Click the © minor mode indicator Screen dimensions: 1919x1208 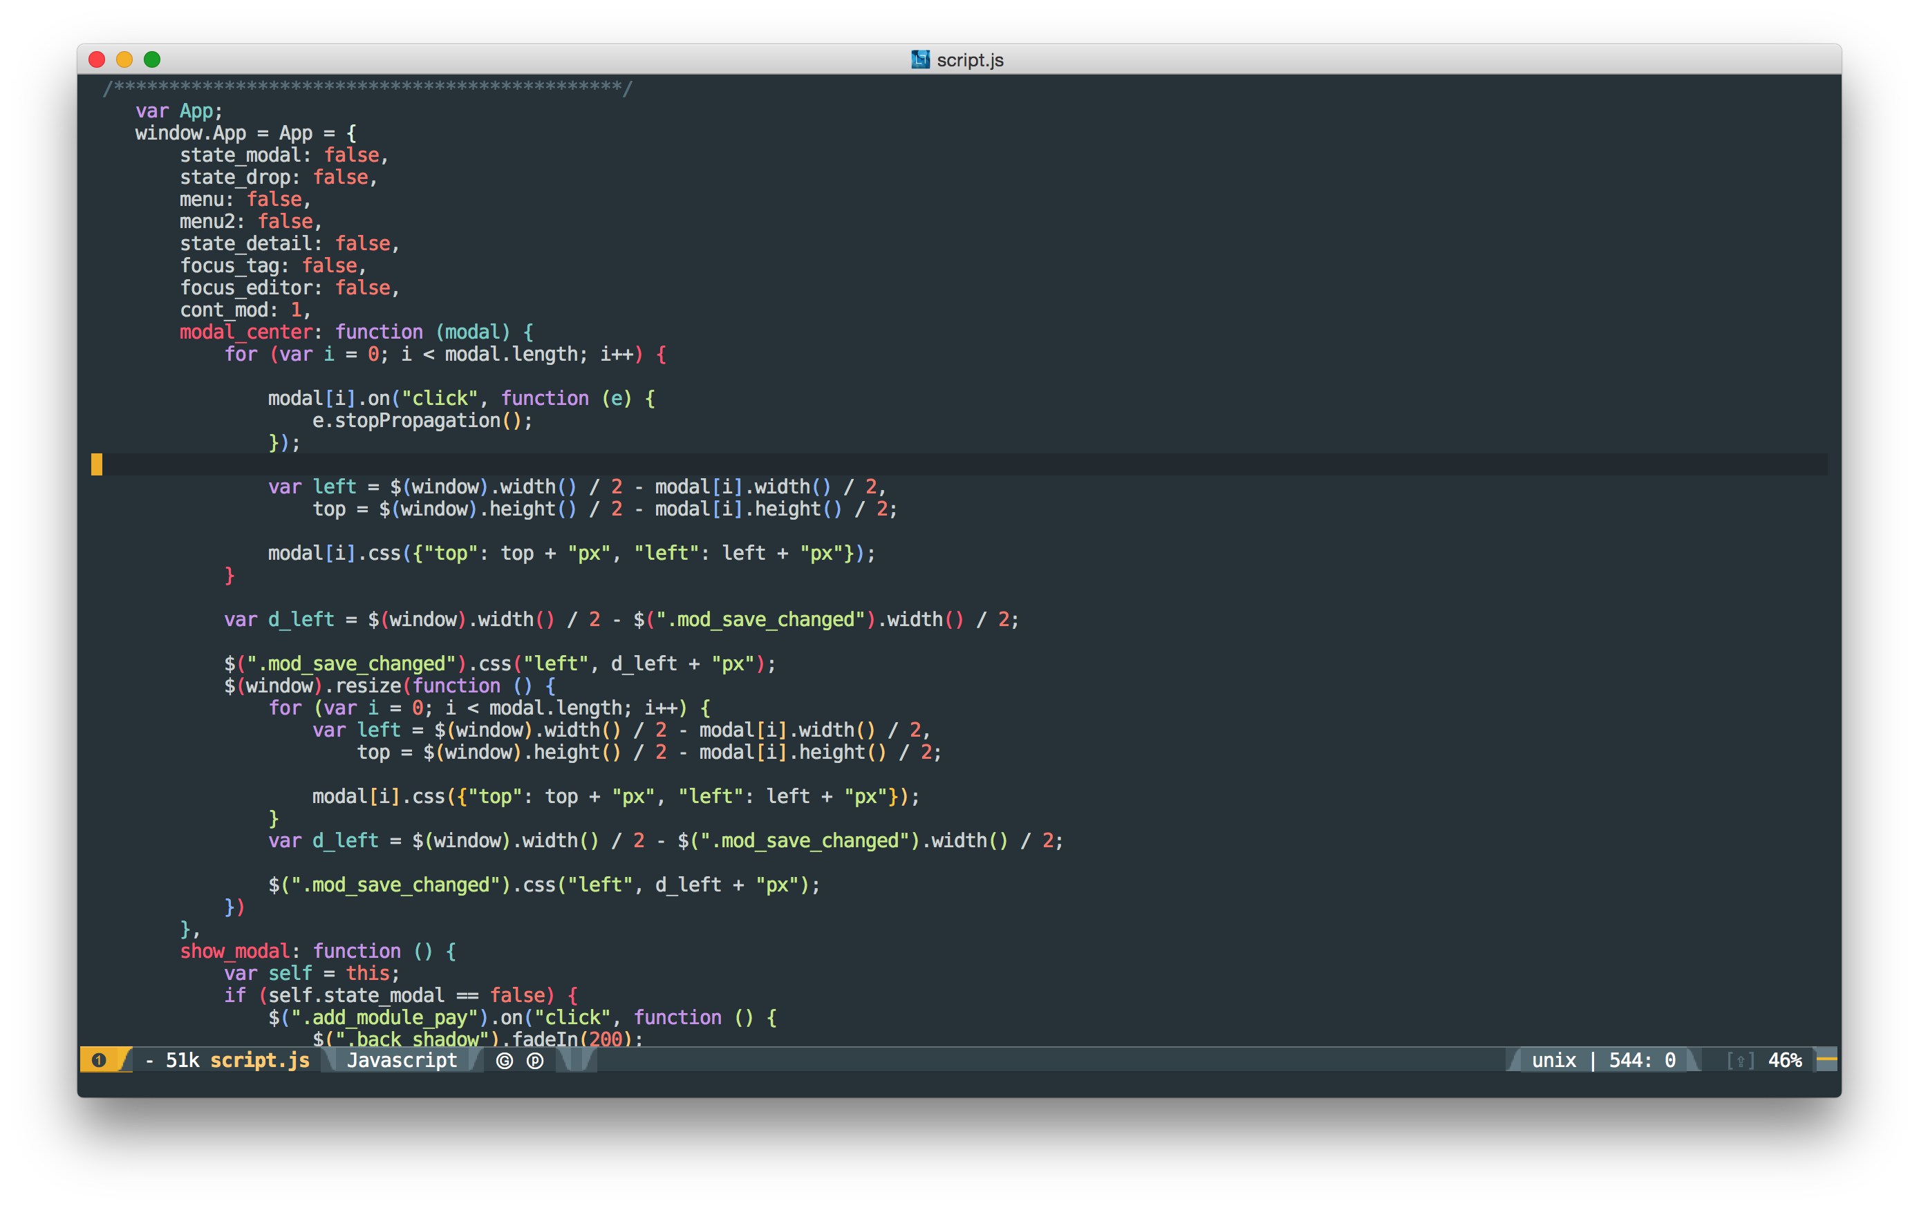tap(505, 1061)
